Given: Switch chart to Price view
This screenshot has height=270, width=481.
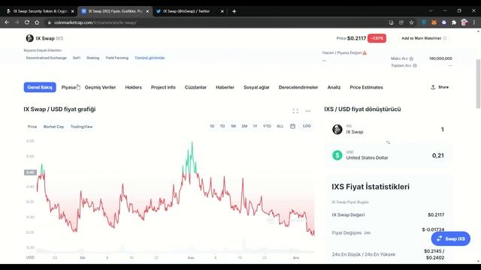Looking at the screenshot, I should point(32,127).
